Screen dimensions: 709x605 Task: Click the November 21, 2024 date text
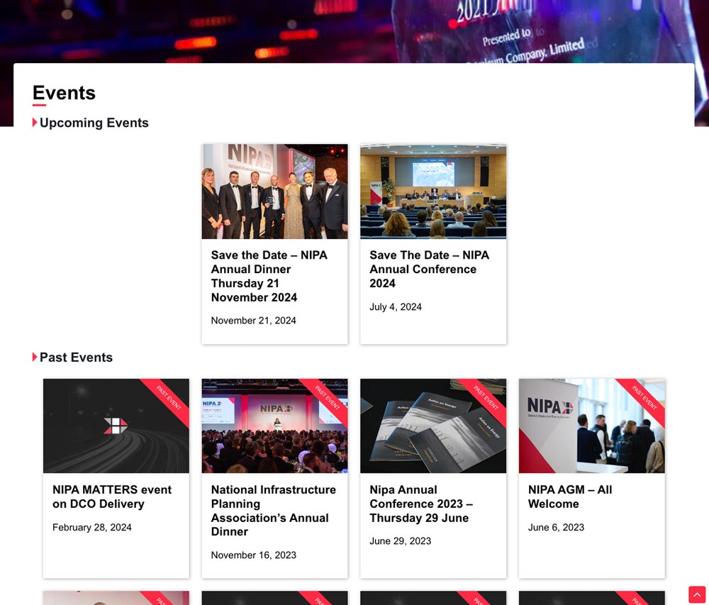pyautogui.click(x=253, y=321)
